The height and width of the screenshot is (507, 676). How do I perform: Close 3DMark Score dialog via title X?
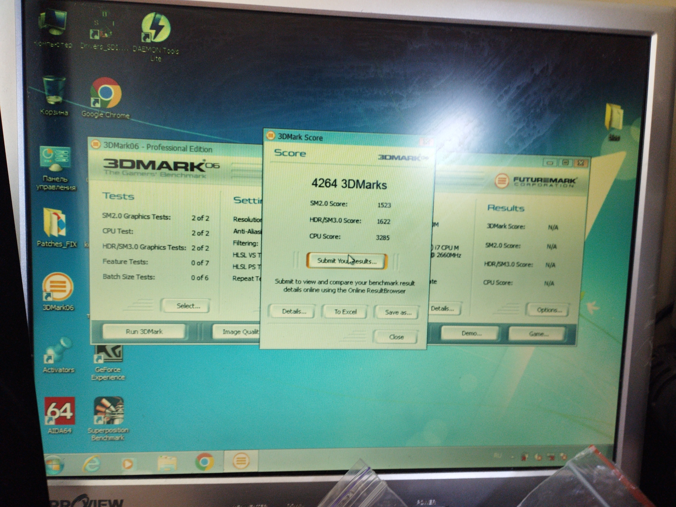(426, 142)
